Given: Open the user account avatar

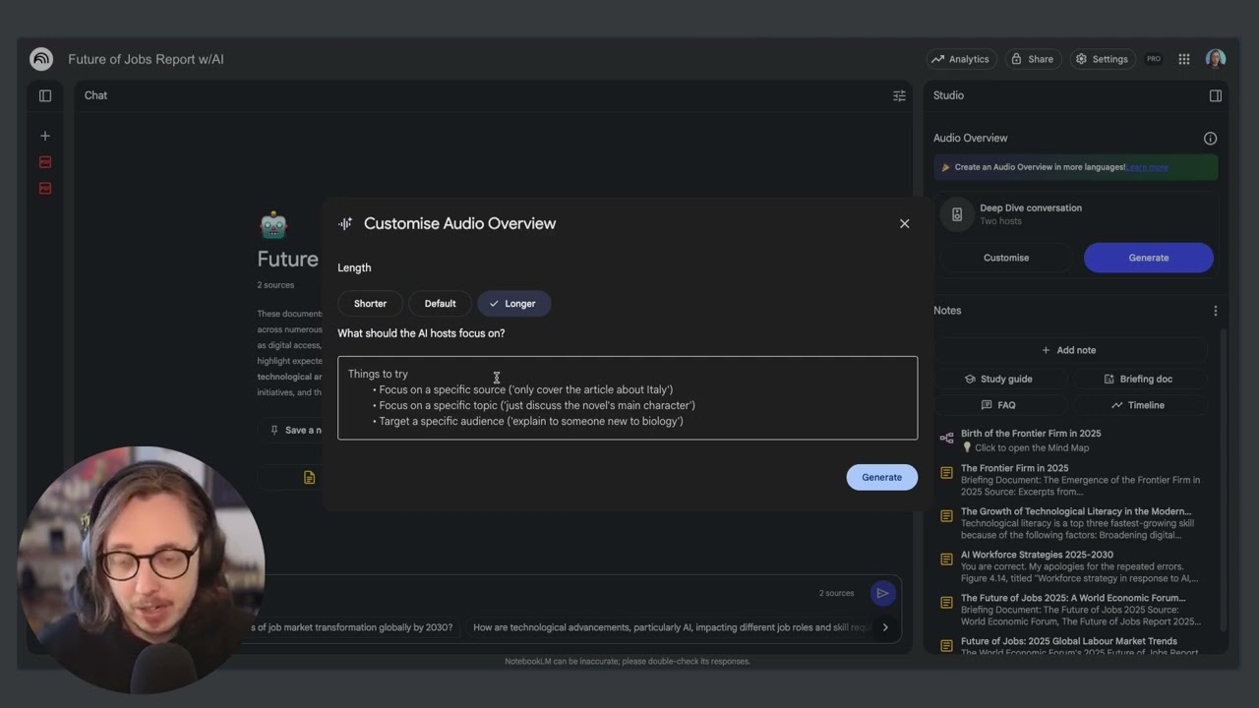Looking at the screenshot, I should (1216, 59).
